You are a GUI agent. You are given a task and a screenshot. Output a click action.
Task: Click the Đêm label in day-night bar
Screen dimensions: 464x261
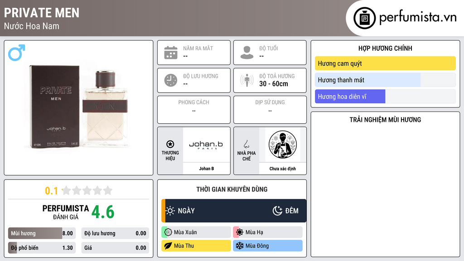tap(292, 211)
